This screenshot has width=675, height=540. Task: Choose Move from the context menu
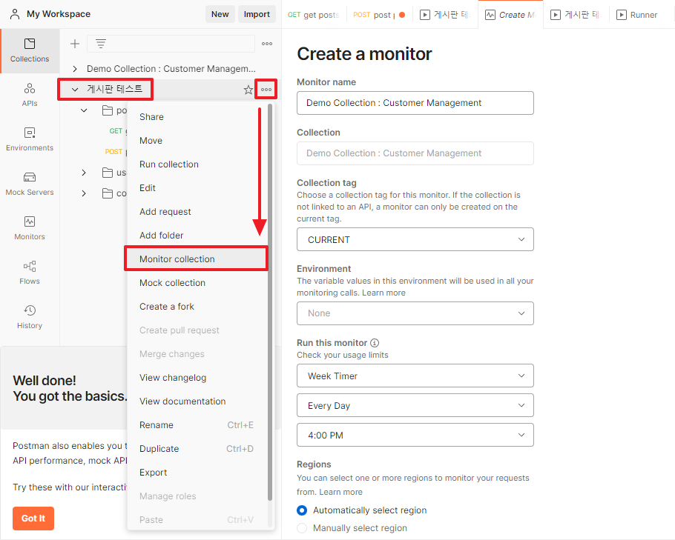tap(197, 141)
